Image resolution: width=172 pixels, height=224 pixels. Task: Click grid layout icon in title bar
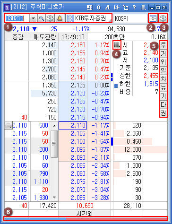[x=89, y=7]
